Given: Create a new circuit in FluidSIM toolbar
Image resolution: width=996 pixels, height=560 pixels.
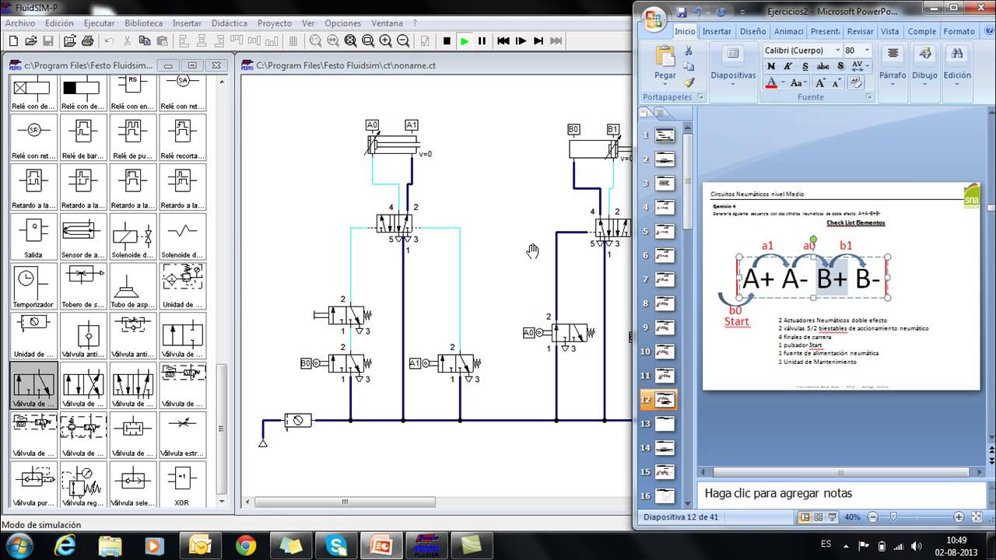Looking at the screenshot, I should [x=13, y=41].
